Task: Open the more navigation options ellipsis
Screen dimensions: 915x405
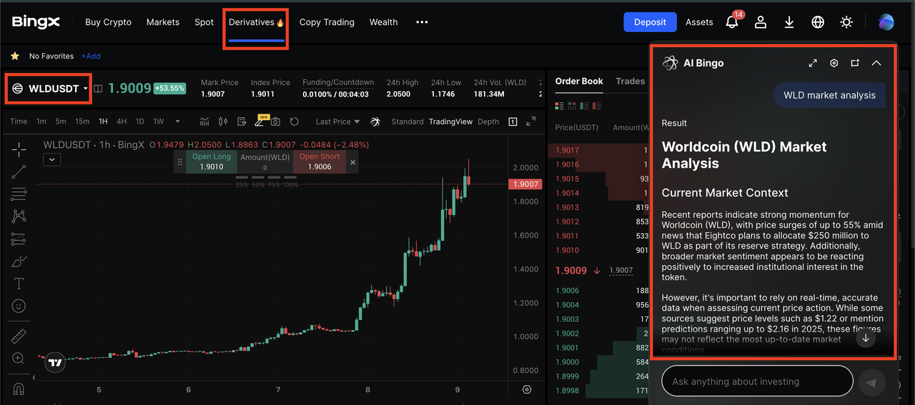Action: (x=422, y=22)
